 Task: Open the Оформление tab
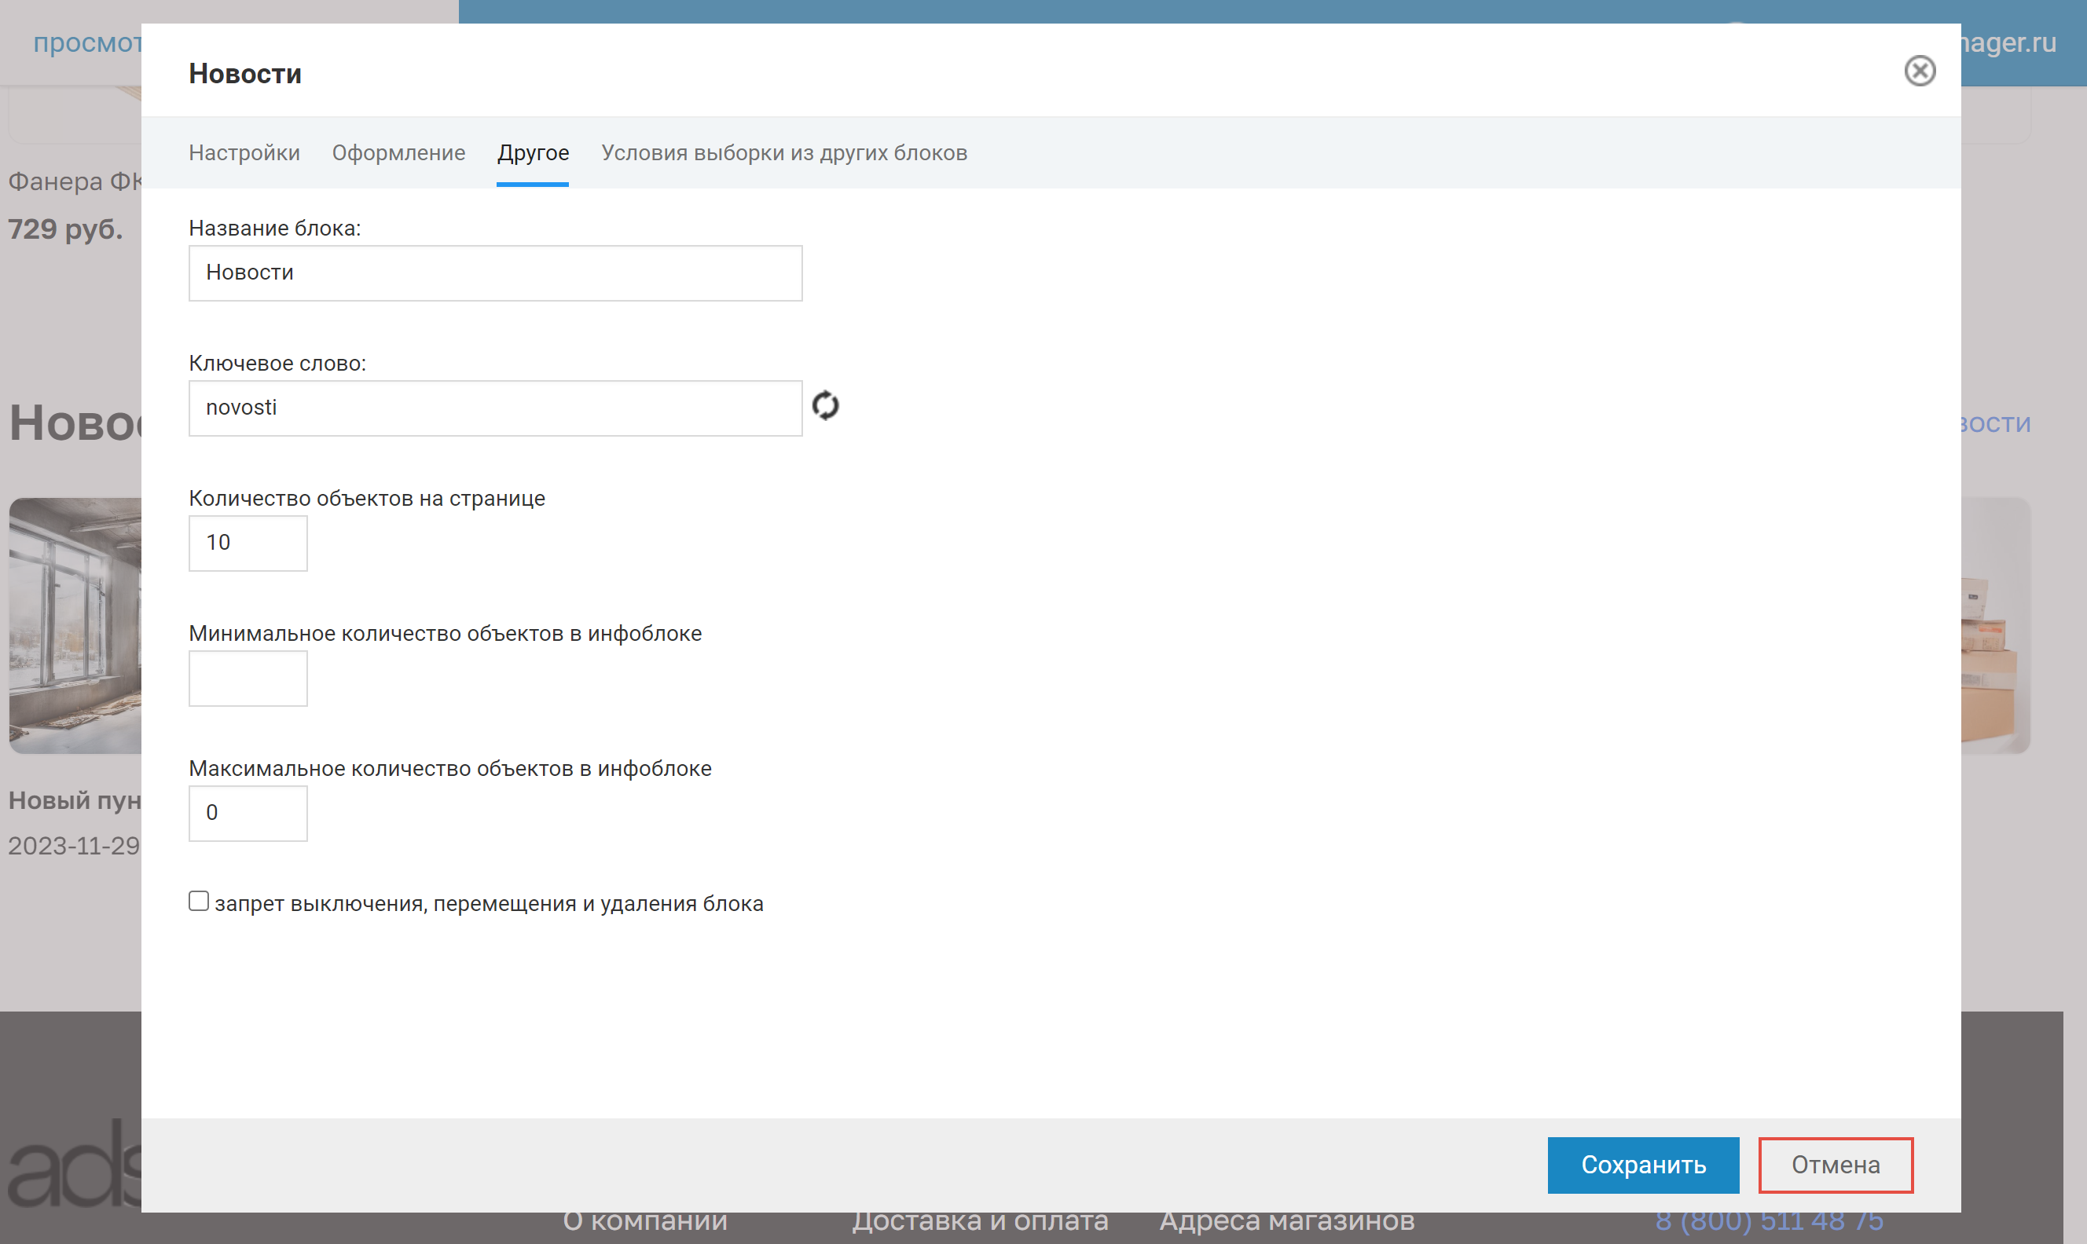click(398, 152)
